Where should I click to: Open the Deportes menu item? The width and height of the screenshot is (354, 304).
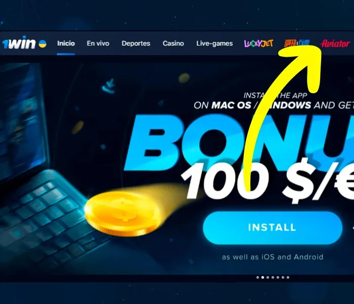(136, 44)
